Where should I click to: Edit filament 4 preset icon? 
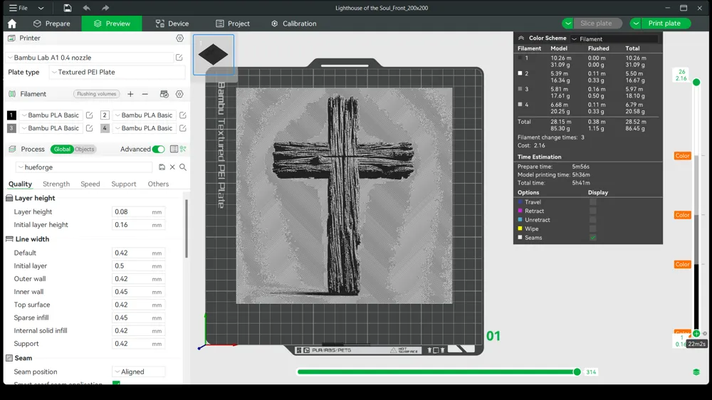click(182, 128)
